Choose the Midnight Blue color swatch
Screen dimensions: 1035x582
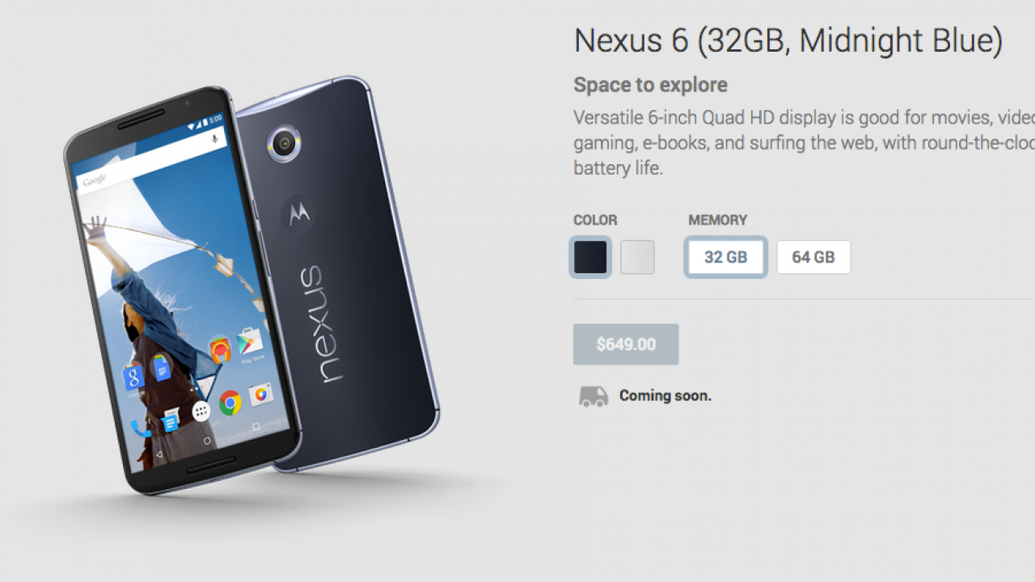tap(590, 257)
